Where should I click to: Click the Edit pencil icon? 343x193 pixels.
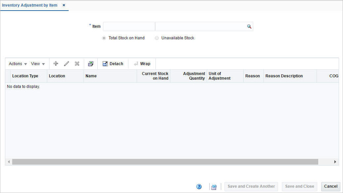[66, 63]
